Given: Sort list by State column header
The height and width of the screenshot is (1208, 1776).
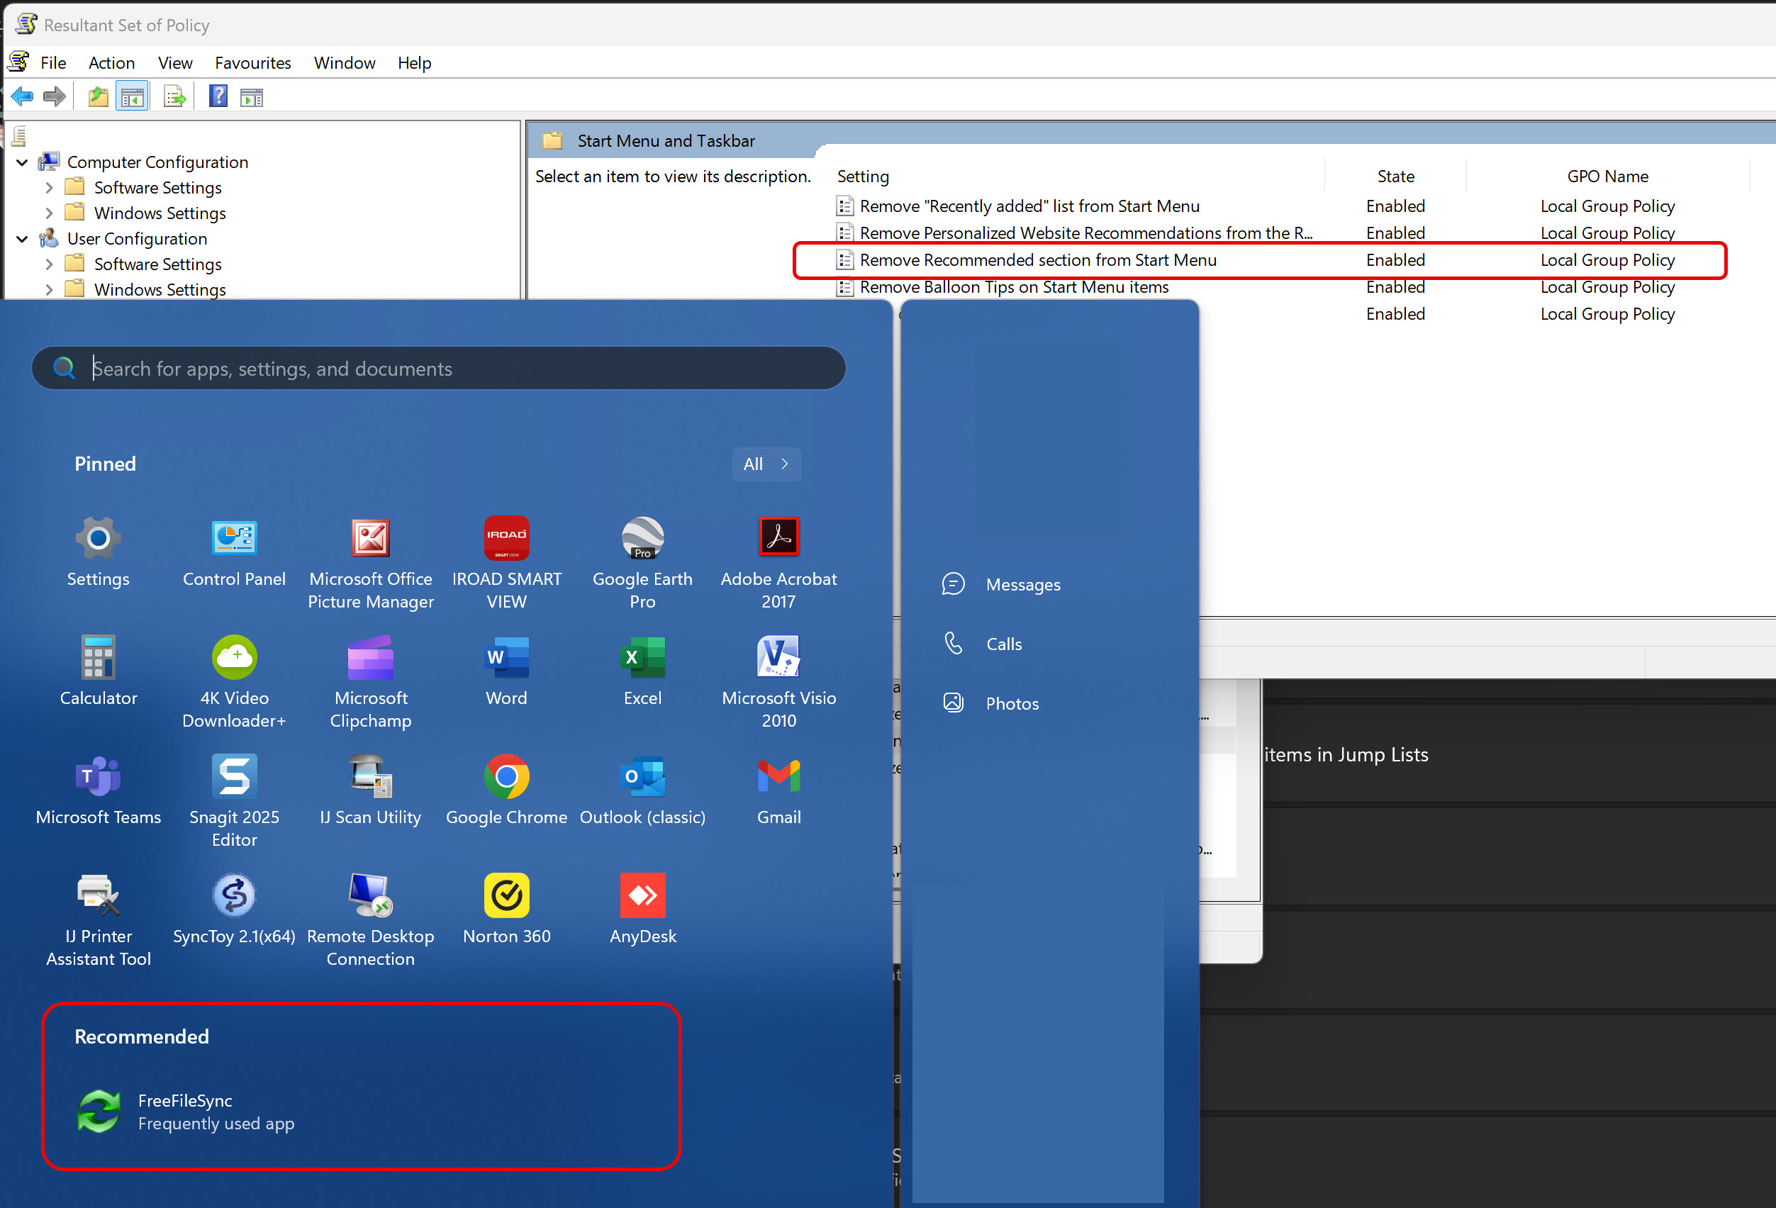Looking at the screenshot, I should (1395, 177).
